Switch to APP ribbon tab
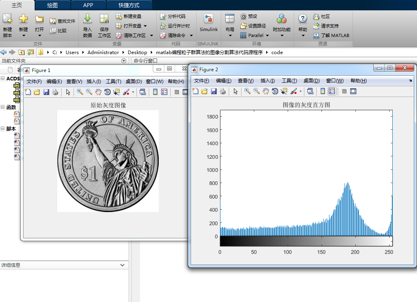417x302 pixels. point(88,5)
